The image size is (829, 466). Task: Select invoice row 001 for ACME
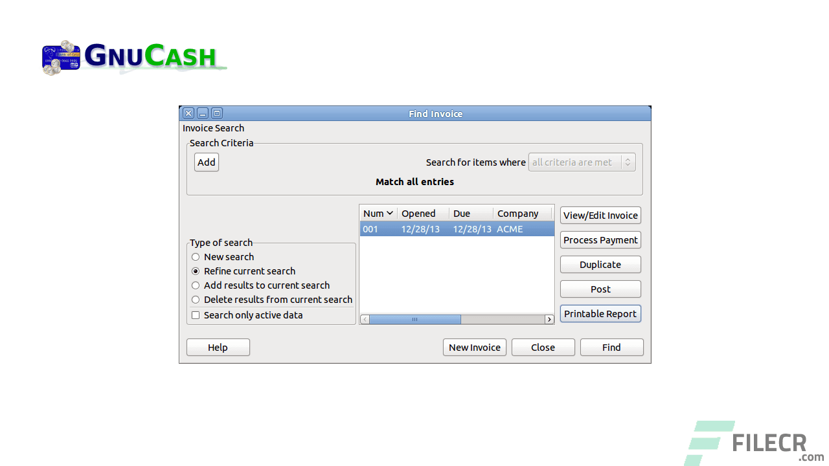point(453,228)
